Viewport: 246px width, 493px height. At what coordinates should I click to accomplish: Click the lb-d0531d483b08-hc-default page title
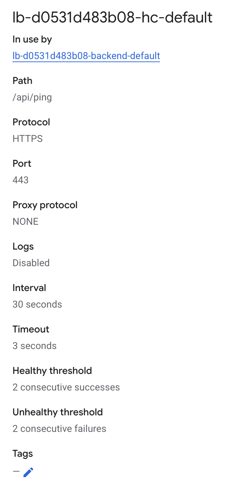112,18
